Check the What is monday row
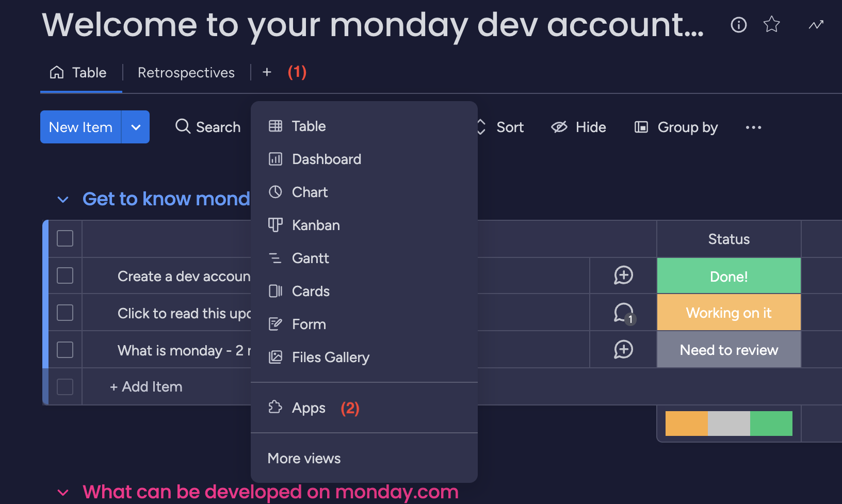842x504 pixels. [x=65, y=350]
